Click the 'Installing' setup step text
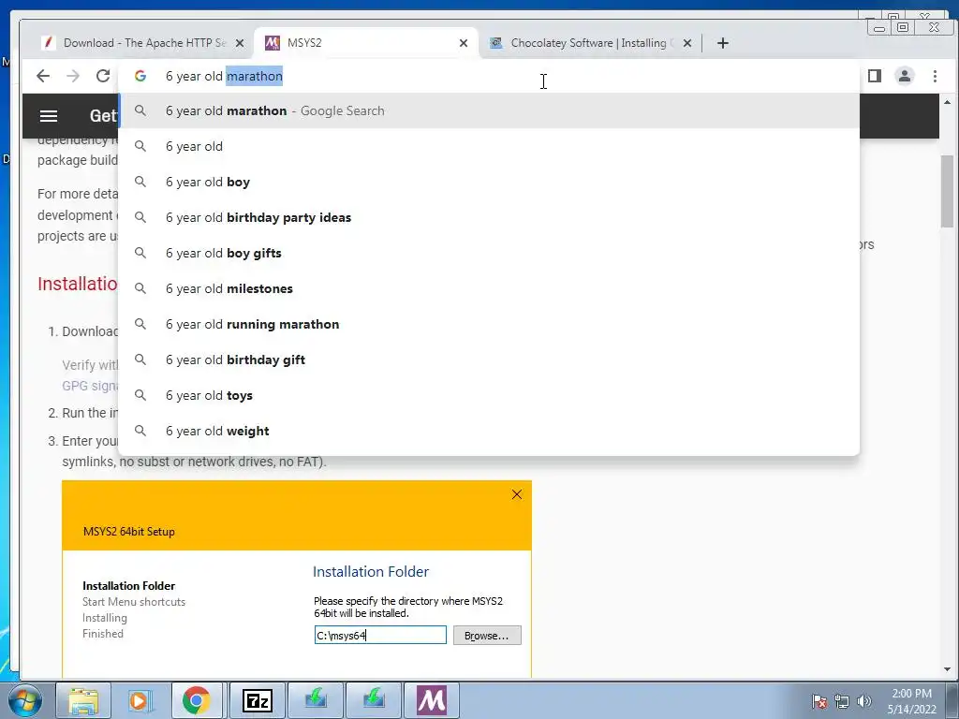This screenshot has height=719, width=959. tap(105, 618)
